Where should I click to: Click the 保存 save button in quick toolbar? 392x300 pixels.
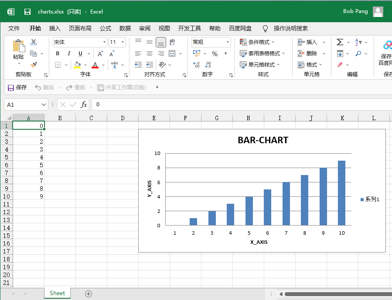(x=17, y=88)
